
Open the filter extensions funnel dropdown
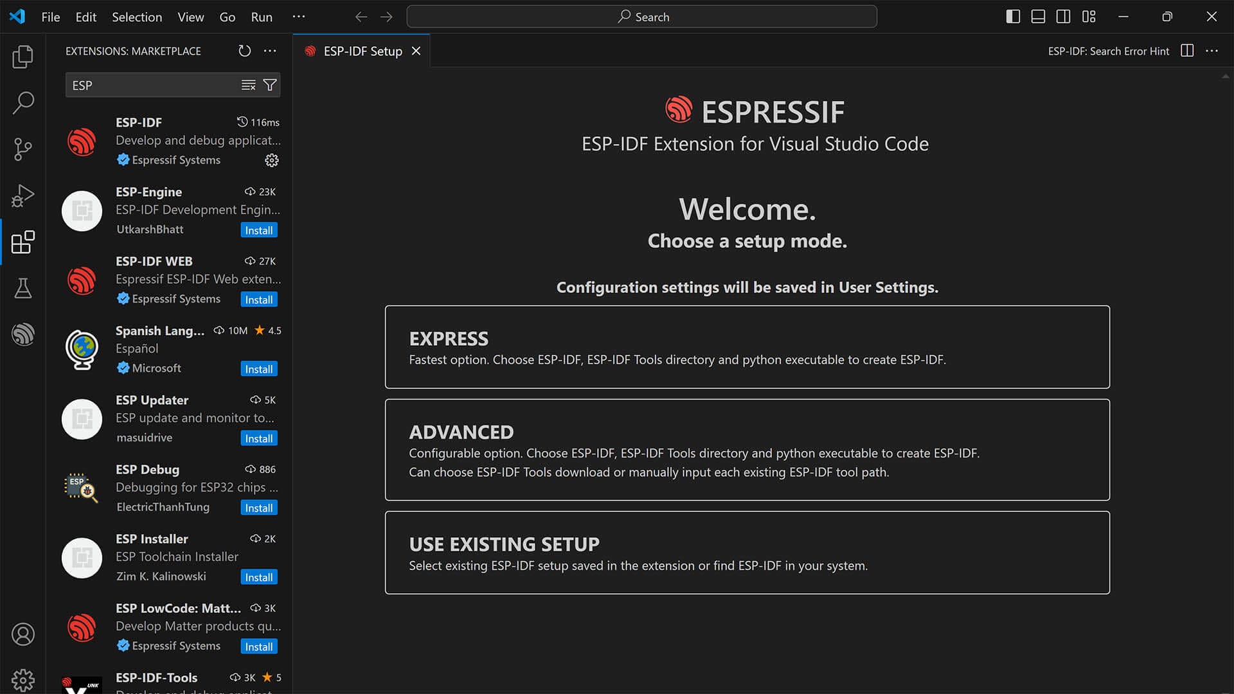269,84
